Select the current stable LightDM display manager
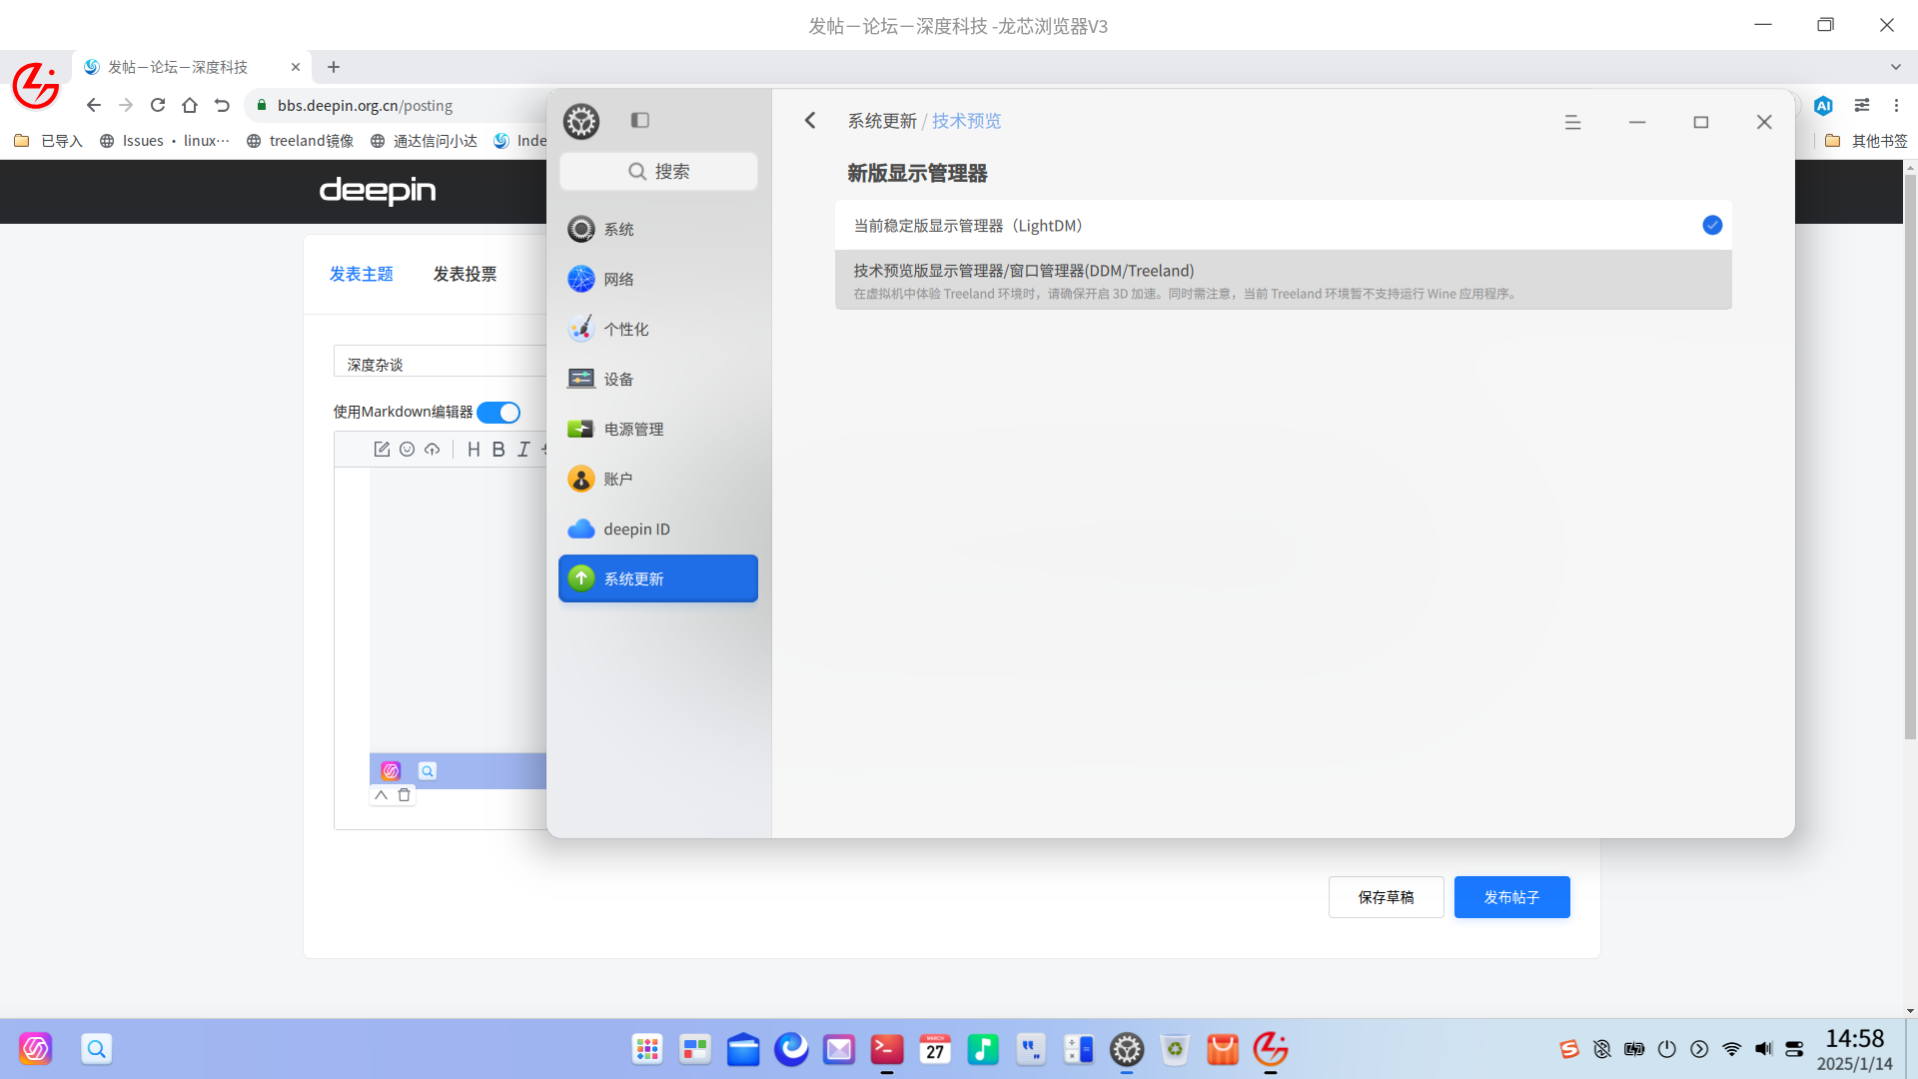This screenshot has width=1918, height=1079. 1283,226
